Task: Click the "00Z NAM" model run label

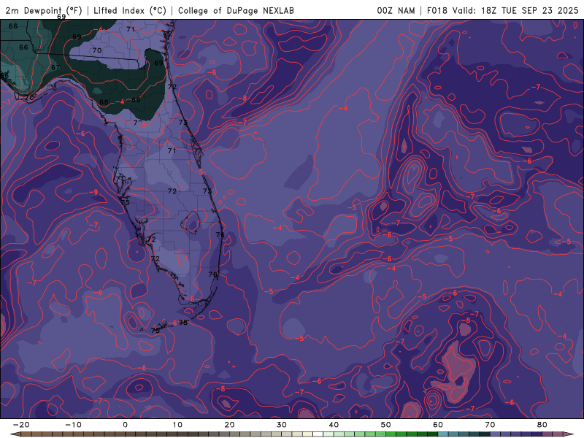Action: 396,11
